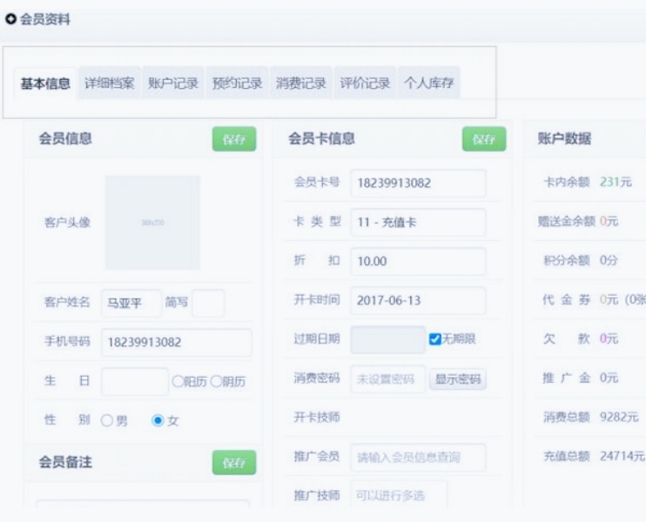
Task: Click the circle icon beside 会员资料
Action: [x=11, y=19]
